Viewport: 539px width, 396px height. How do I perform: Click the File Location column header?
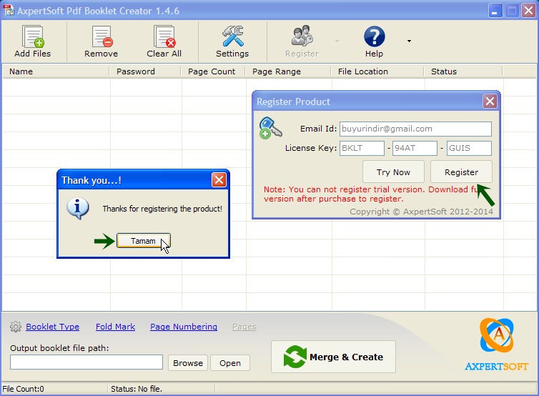(377, 71)
